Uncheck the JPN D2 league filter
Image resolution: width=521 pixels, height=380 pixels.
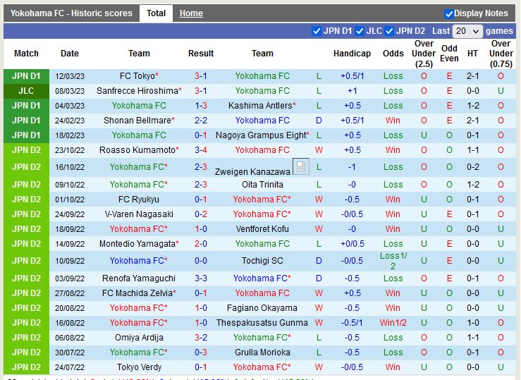(x=389, y=31)
